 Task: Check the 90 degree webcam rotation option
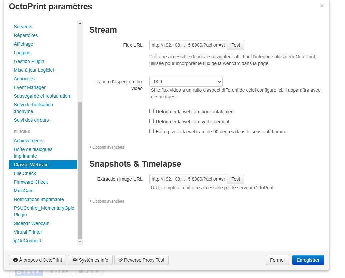coord(152,131)
